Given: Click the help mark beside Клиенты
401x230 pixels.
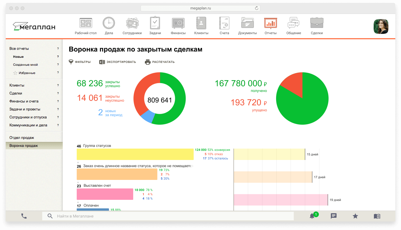Looking at the screenshot, I should click(58, 85).
